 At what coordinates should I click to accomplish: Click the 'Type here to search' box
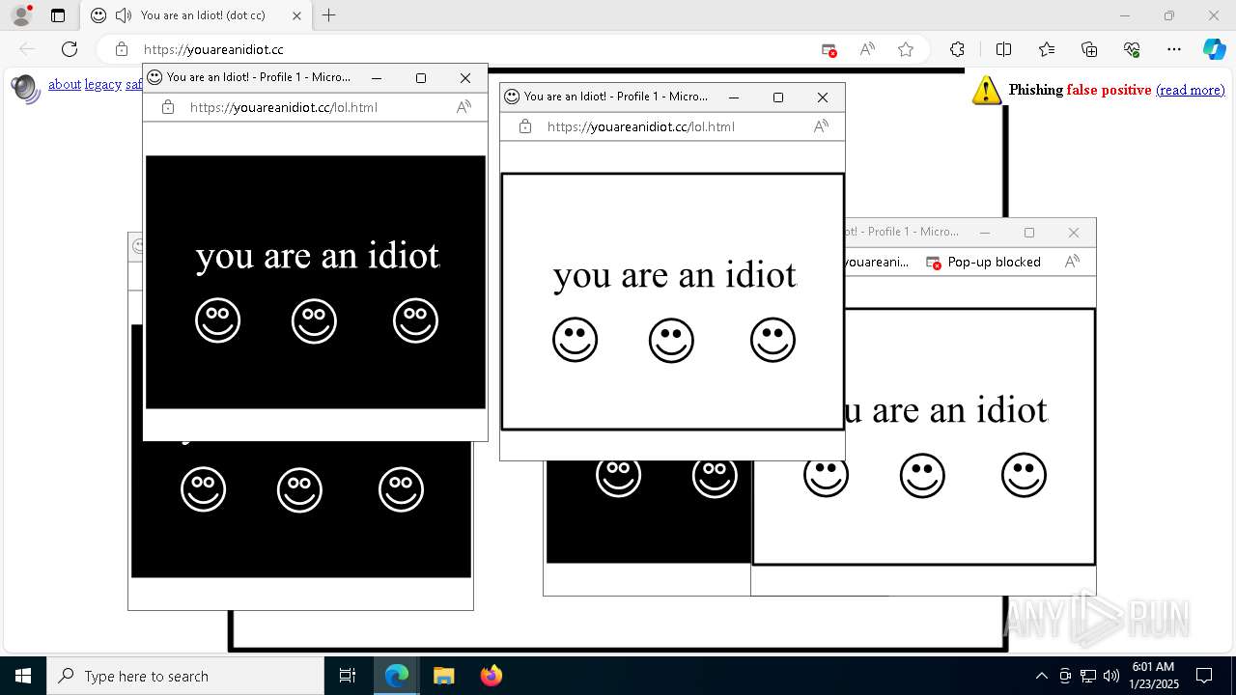pos(185,676)
